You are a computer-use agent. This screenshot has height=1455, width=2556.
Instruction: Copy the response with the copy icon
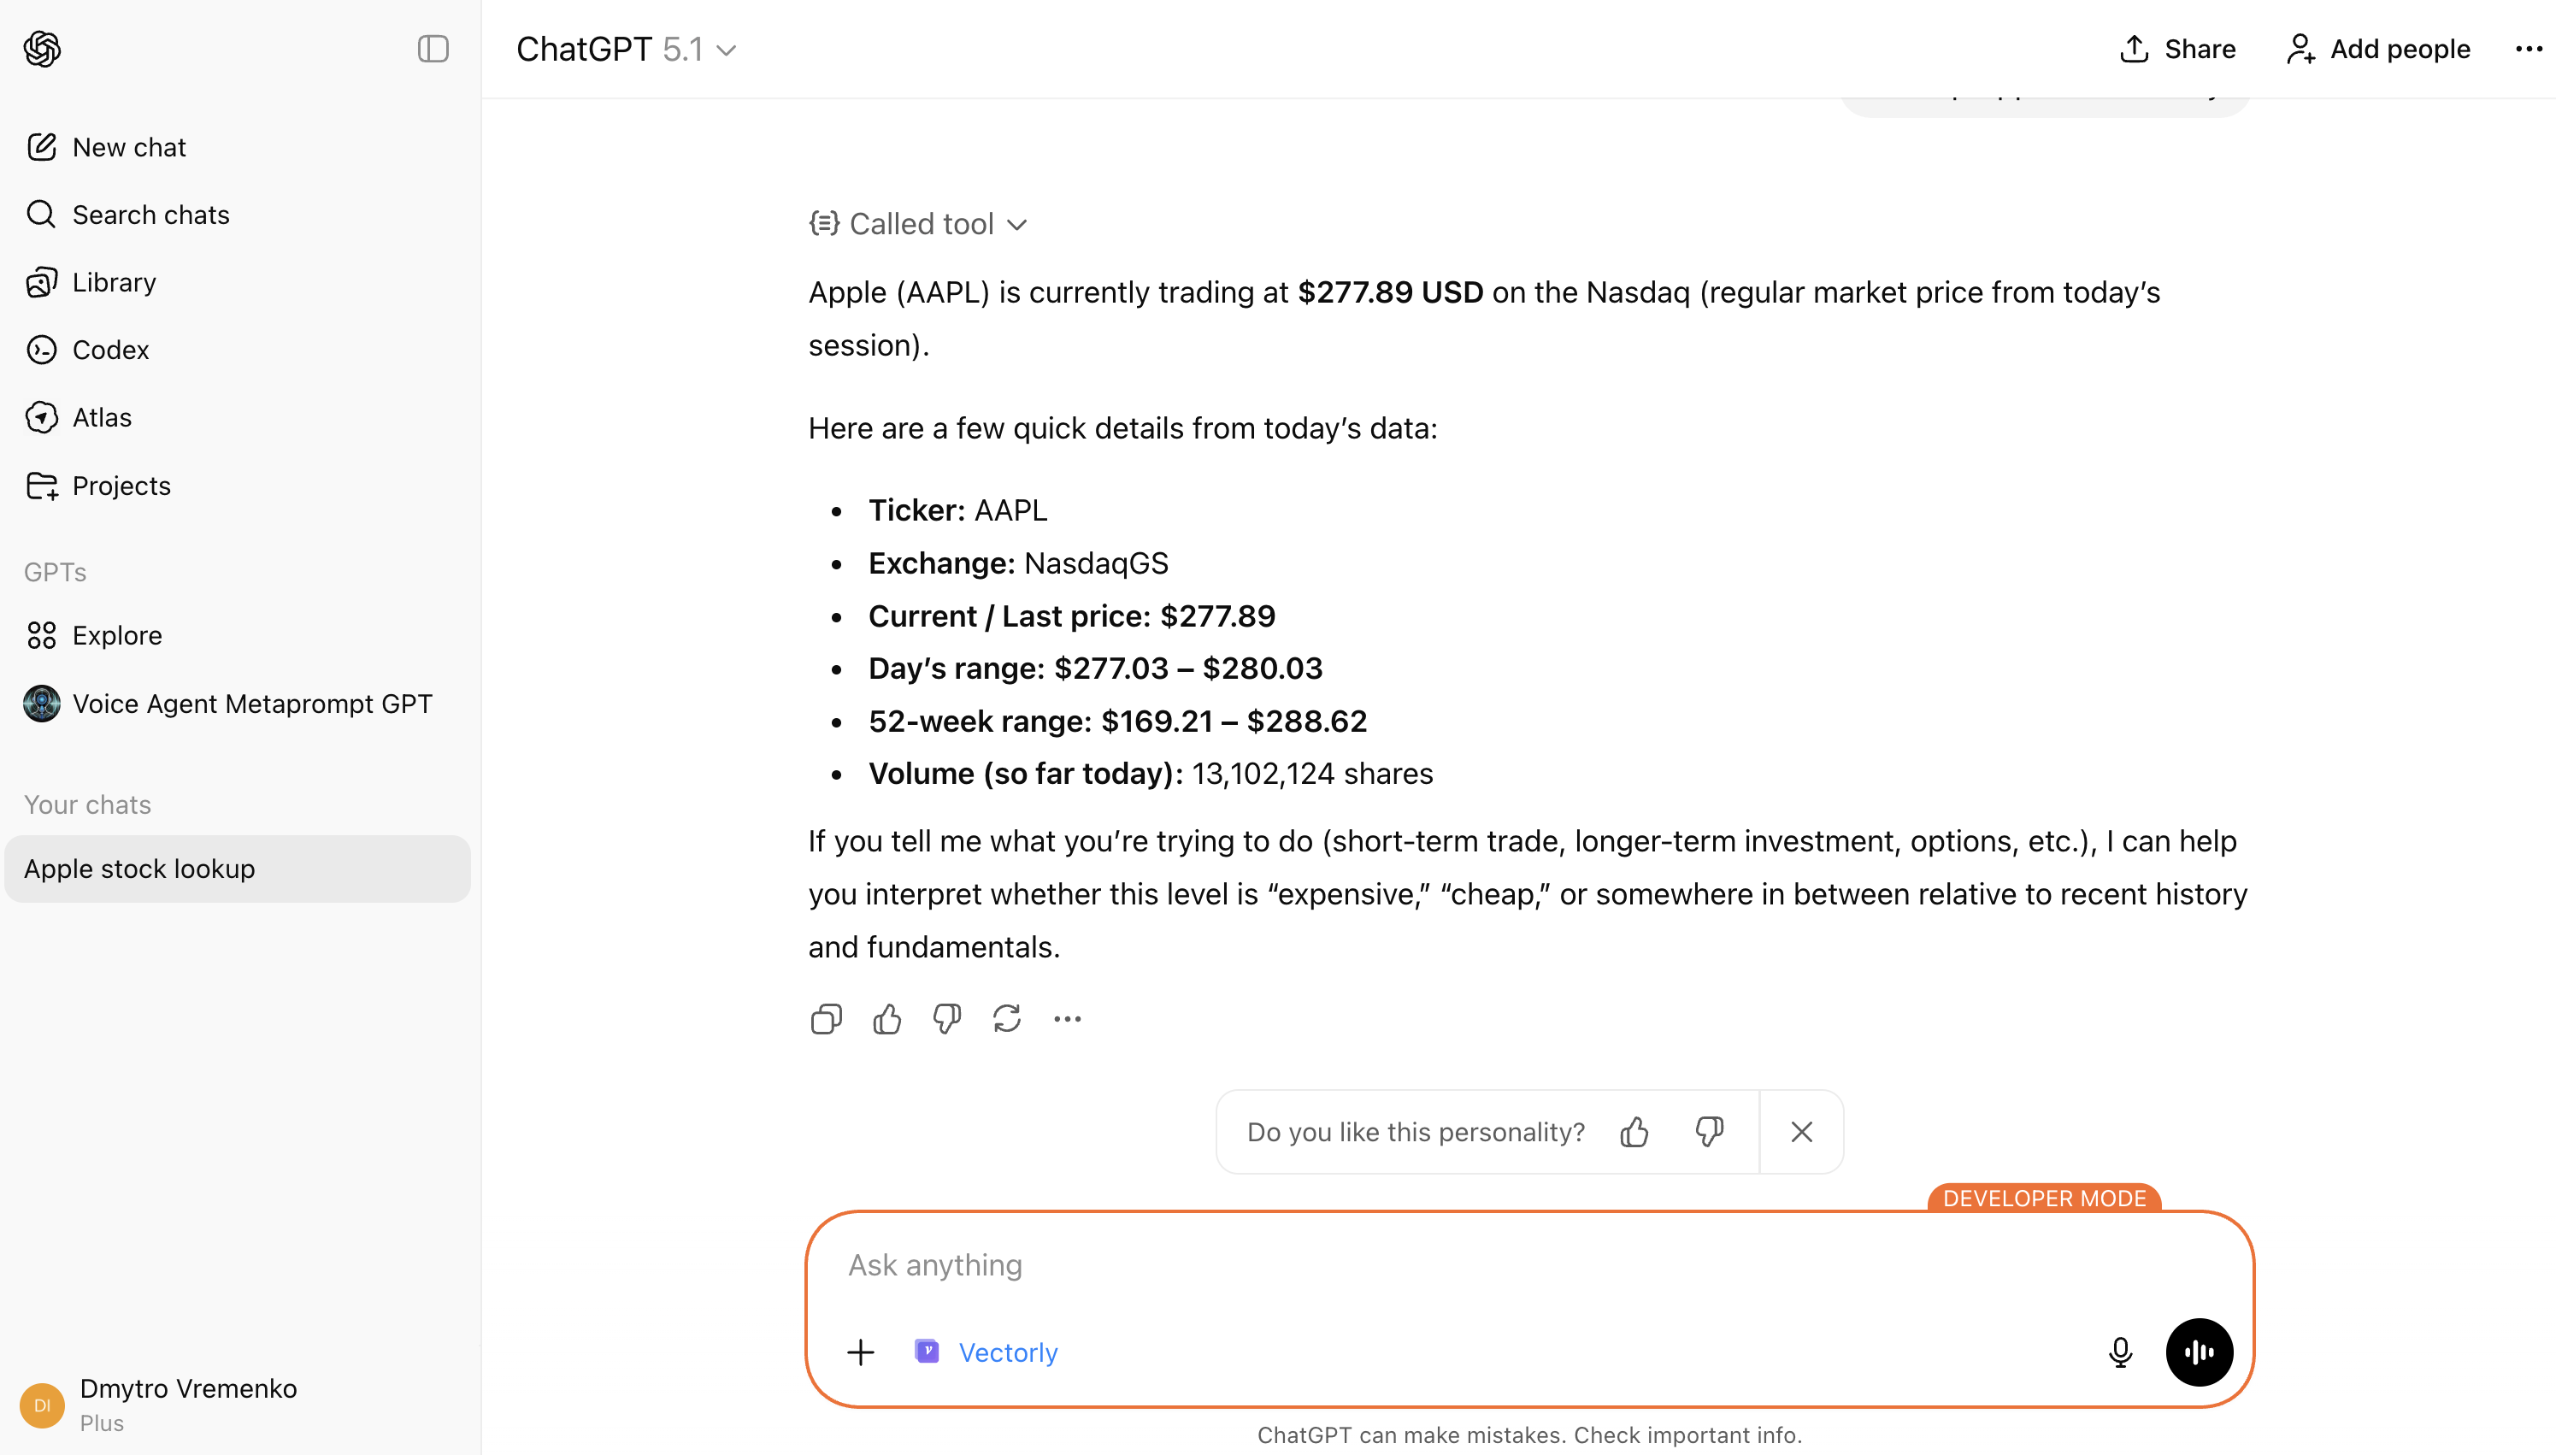825,1019
